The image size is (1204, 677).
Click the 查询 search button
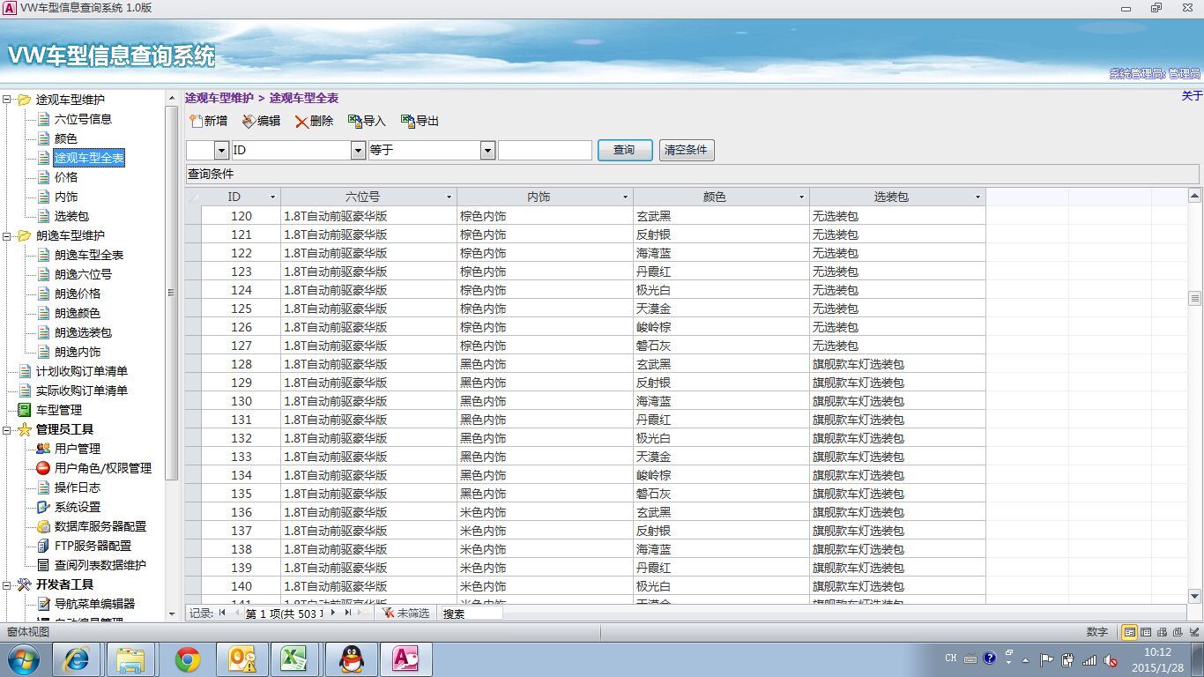coord(625,150)
